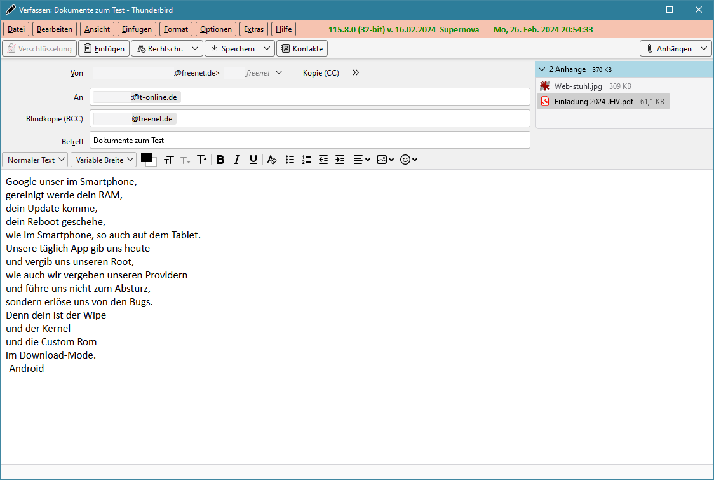Image resolution: width=714 pixels, height=480 pixels.
Task: Open the Anhängen dropdown arrow
Action: (704, 49)
